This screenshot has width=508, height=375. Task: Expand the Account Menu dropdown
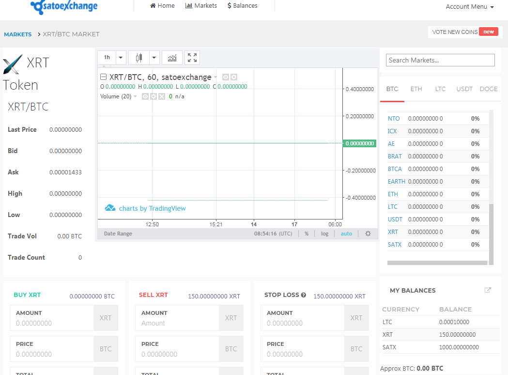470,6
